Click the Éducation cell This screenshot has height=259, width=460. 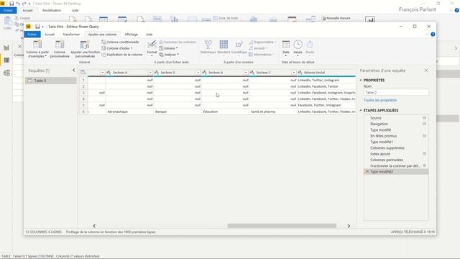[225, 112]
